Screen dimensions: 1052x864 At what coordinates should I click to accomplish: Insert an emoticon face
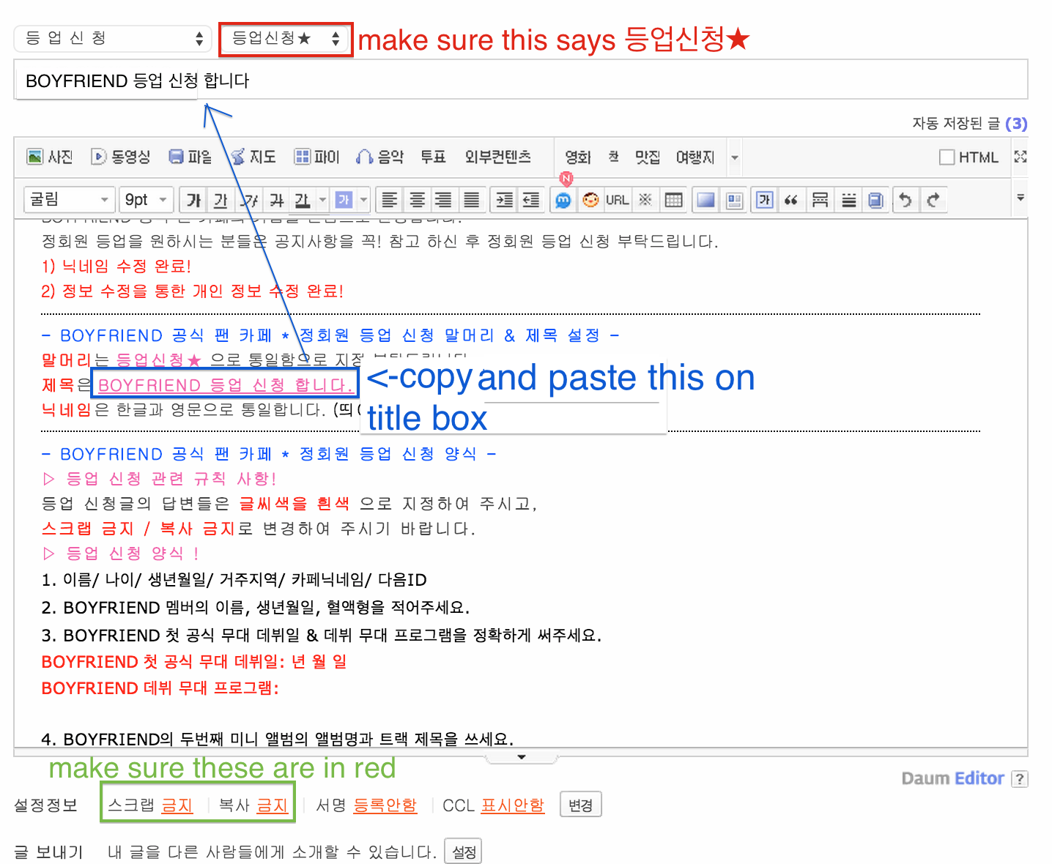click(x=590, y=200)
